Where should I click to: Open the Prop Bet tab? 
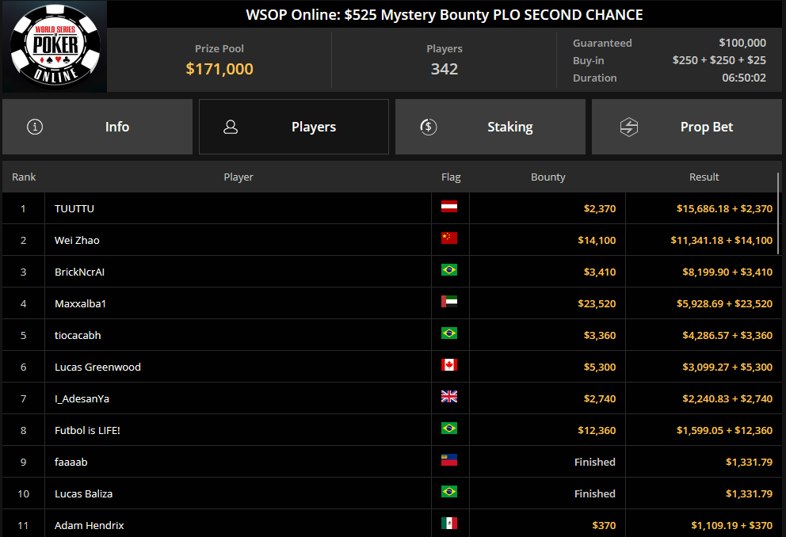(x=687, y=127)
